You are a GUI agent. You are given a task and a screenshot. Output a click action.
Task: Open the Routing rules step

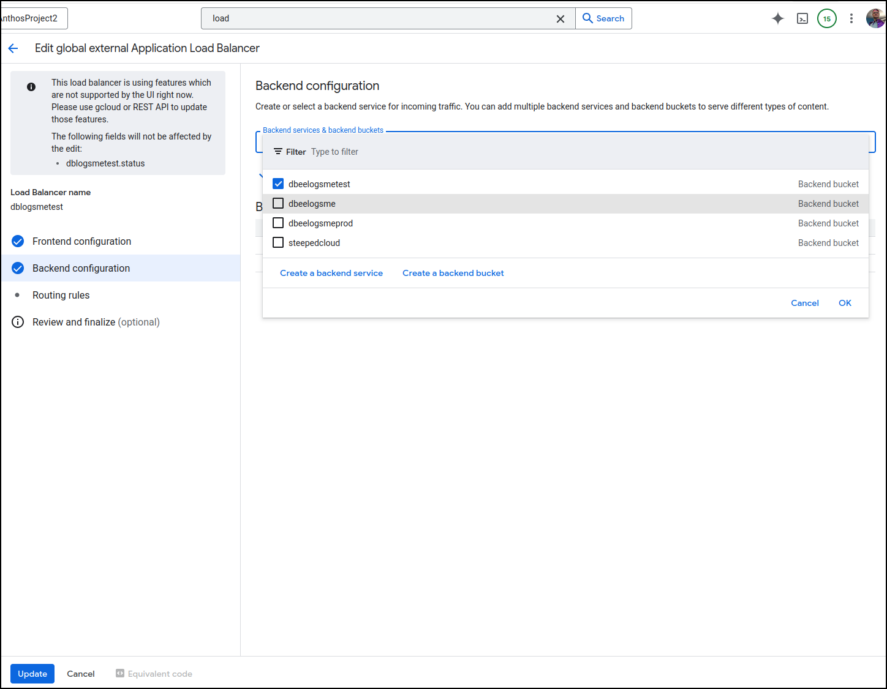(61, 295)
